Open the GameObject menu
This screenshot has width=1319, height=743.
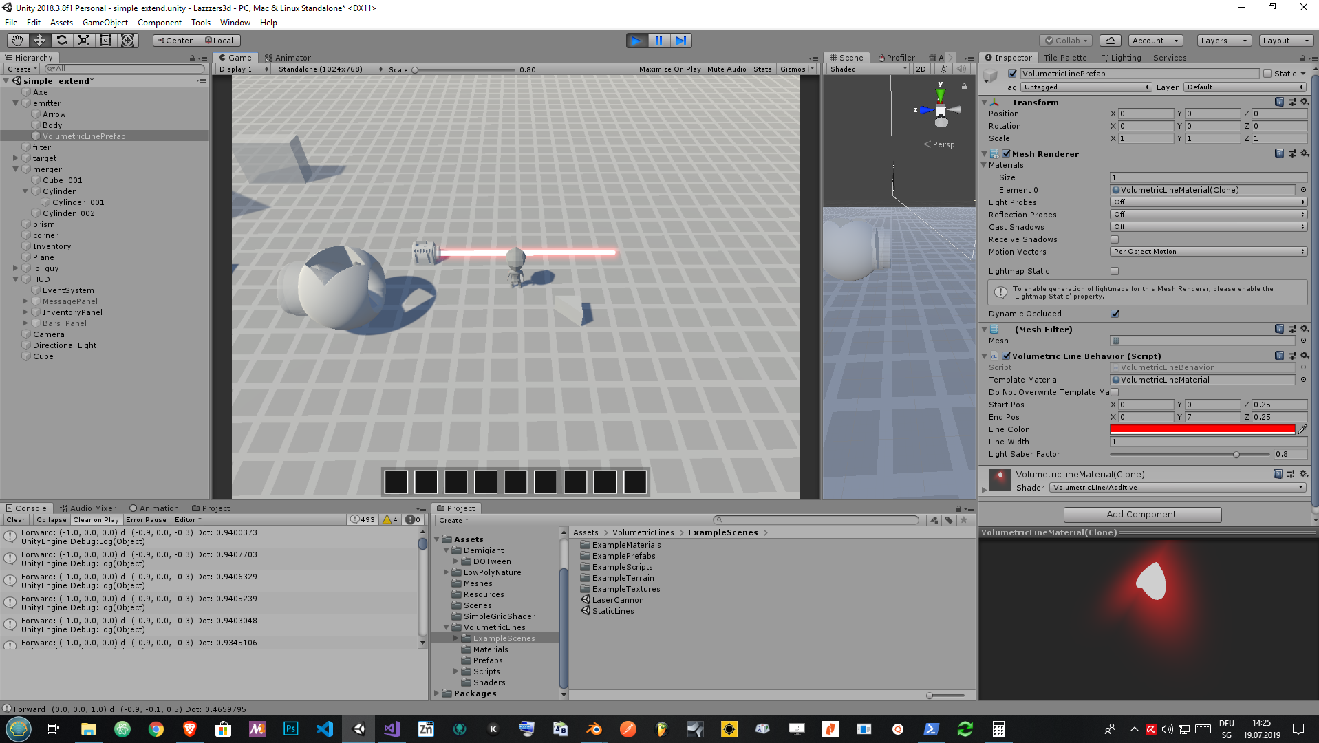pyautogui.click(x=105, y=23)
